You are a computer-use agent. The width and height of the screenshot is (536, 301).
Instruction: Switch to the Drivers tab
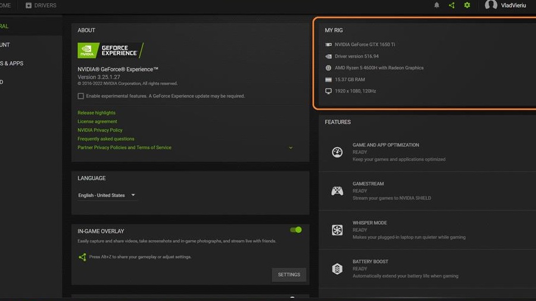pos(41,5)
